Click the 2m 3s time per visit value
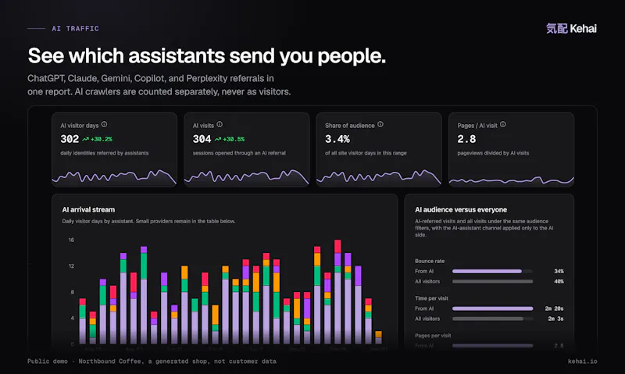The height and width of the screenshot is (374, 625). (x=555, y=319)
